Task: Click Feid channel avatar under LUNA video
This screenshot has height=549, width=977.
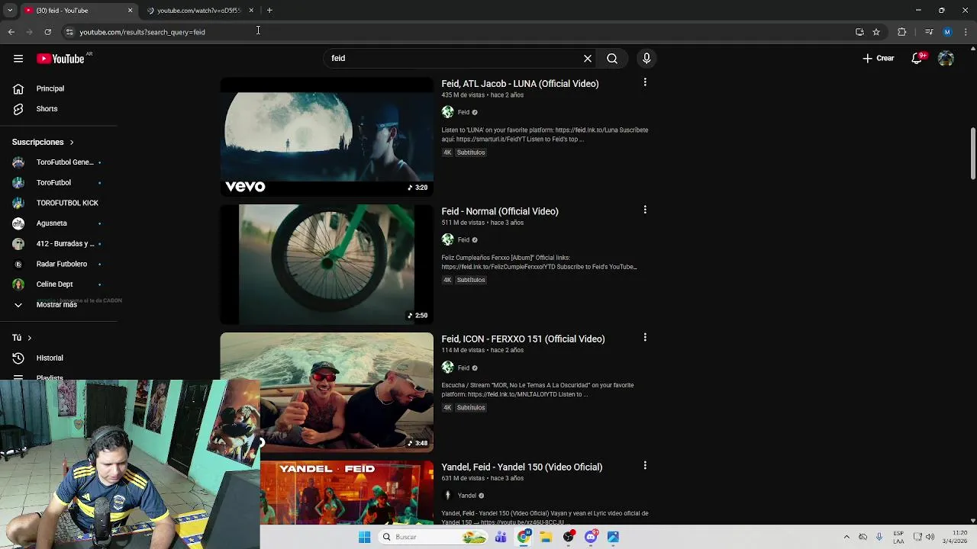Action: coord(447,112)
